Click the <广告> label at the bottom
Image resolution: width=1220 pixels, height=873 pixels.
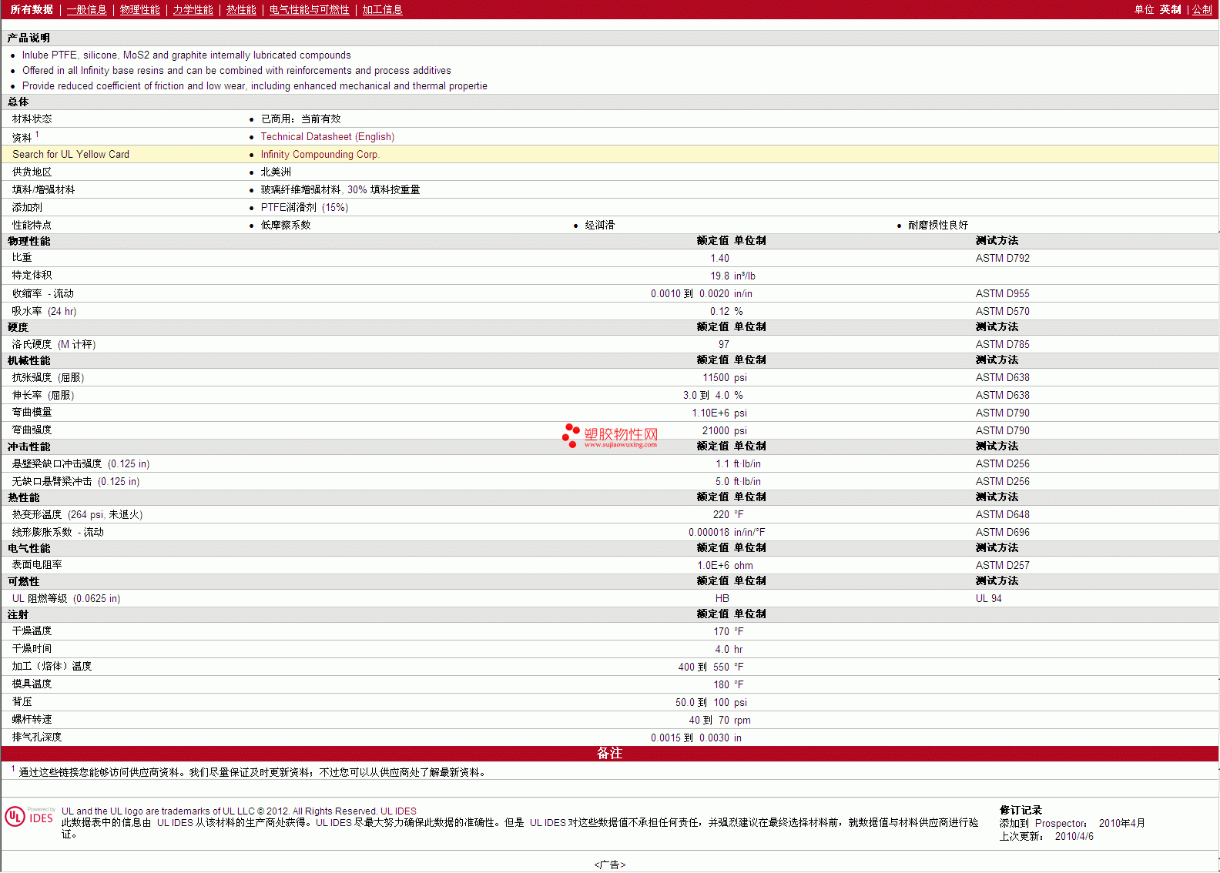609,865
